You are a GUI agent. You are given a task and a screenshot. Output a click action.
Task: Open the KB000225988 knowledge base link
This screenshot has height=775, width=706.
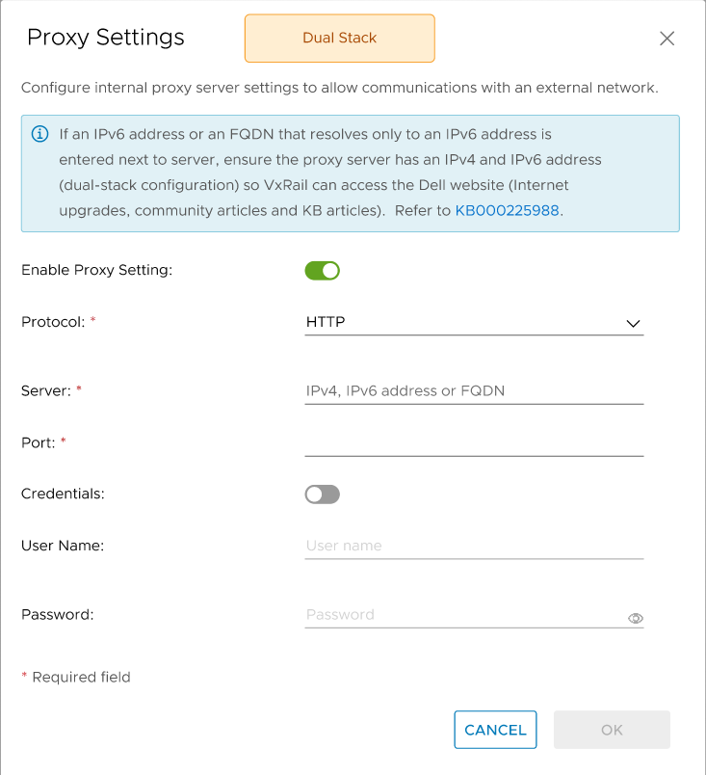pos(507,208)
